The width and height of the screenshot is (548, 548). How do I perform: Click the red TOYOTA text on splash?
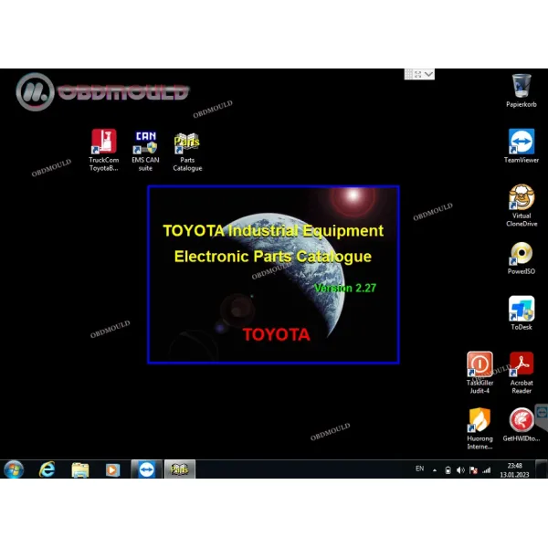click(276, 334)
